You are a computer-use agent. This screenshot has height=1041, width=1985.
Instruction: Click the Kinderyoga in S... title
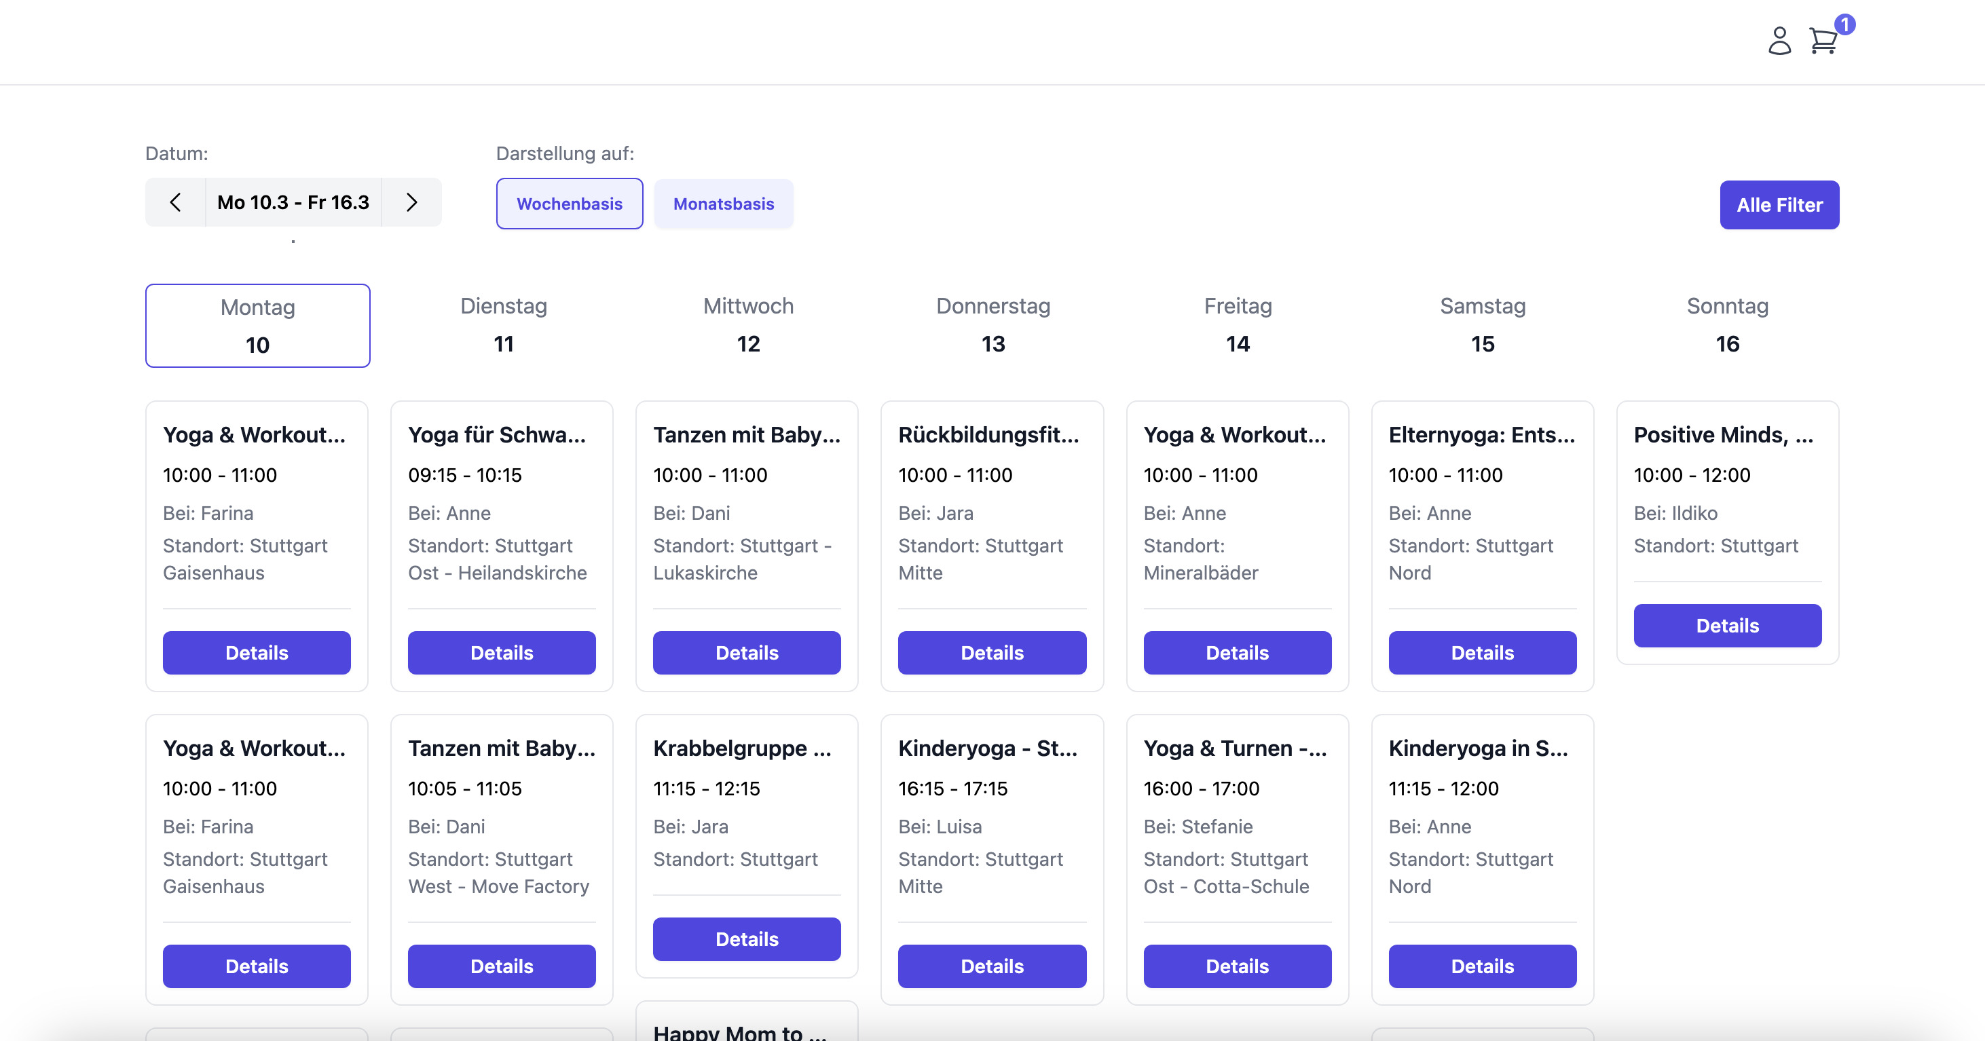tap(1478, 749)
